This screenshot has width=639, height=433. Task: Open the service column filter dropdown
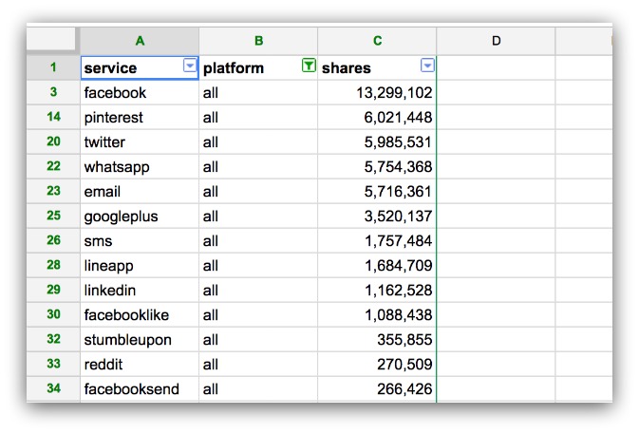(190, 66)
